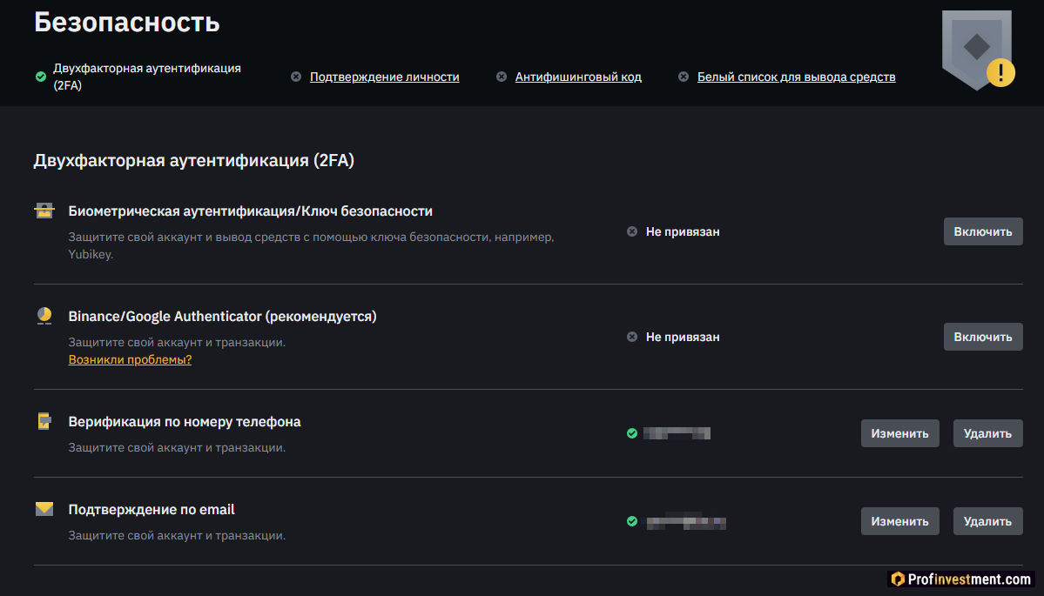Click the cross icon beside Подтверждение личности
This screenshot has height=596, width=1044.
pos(296,77)
